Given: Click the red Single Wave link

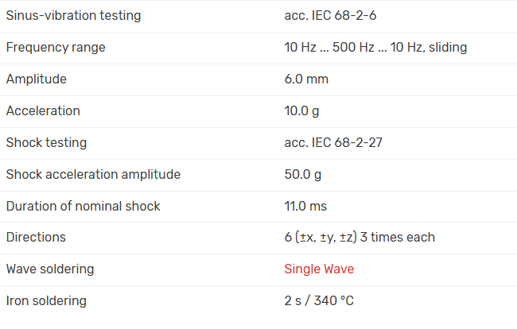Looking at the screenshot, I should point(319,269).
